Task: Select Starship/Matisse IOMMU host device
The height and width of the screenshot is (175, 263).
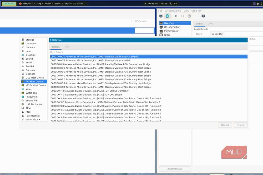Action: (149, 60)
